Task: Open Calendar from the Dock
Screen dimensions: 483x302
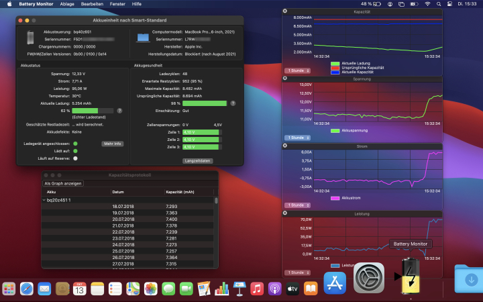Action: pyautogui.click(x=79, y=289)
